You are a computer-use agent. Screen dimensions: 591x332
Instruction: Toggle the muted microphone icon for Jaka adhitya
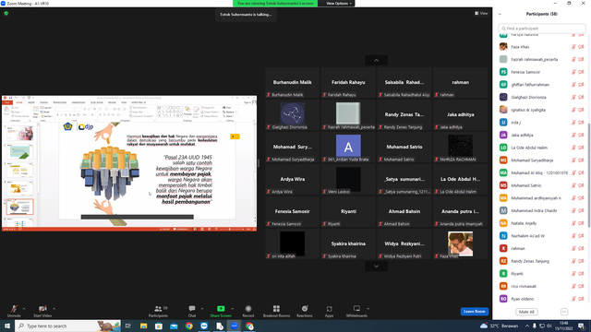(x=573, y=135)
